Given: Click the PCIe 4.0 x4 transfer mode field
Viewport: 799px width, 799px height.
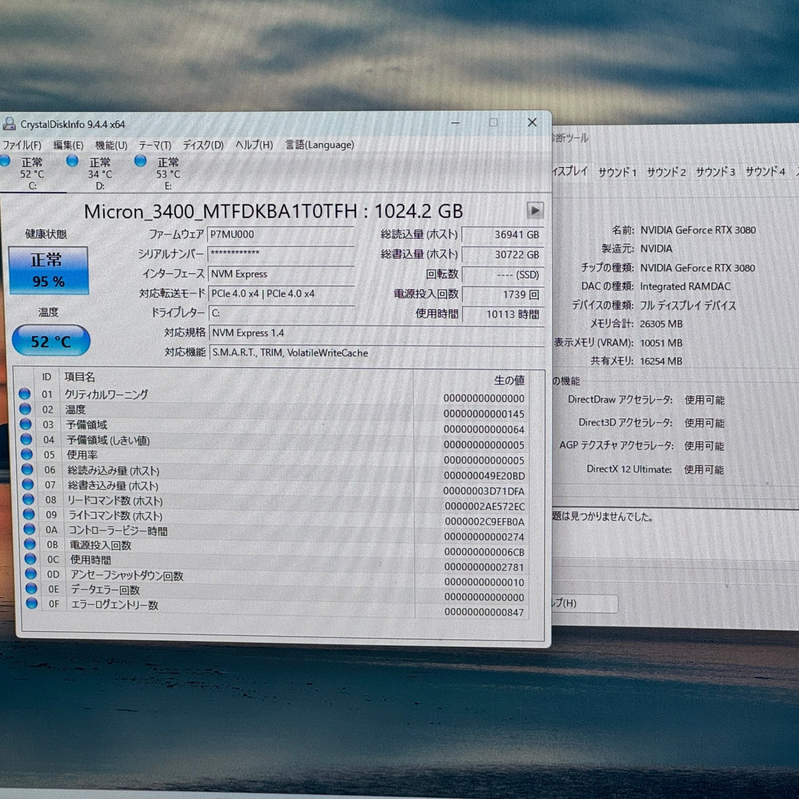Looking at the screenshot, I should pos(280,294).
